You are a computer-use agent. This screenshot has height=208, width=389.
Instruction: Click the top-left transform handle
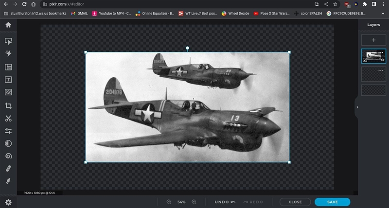(x=86, y=52)
